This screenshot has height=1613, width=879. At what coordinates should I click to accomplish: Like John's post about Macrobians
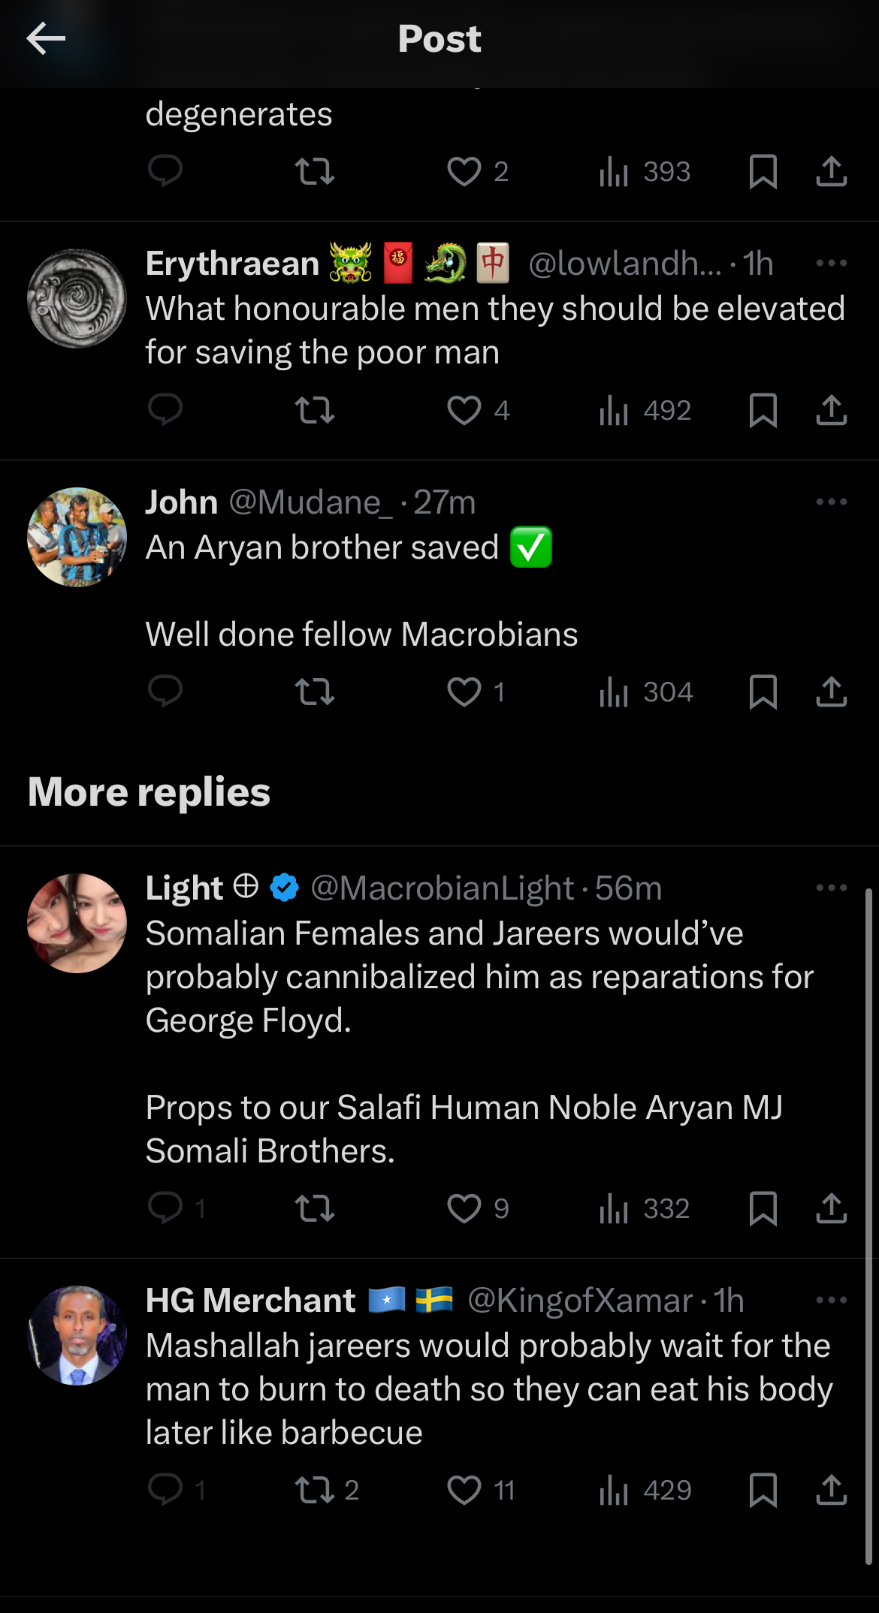464,692
